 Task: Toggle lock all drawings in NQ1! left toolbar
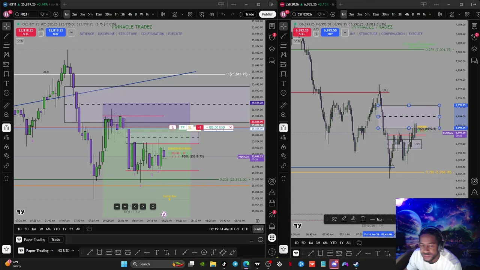point(6,147)
